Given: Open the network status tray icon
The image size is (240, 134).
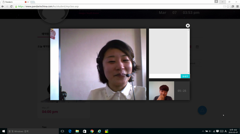Looking at the screenshot, I should tap(214, 131).
